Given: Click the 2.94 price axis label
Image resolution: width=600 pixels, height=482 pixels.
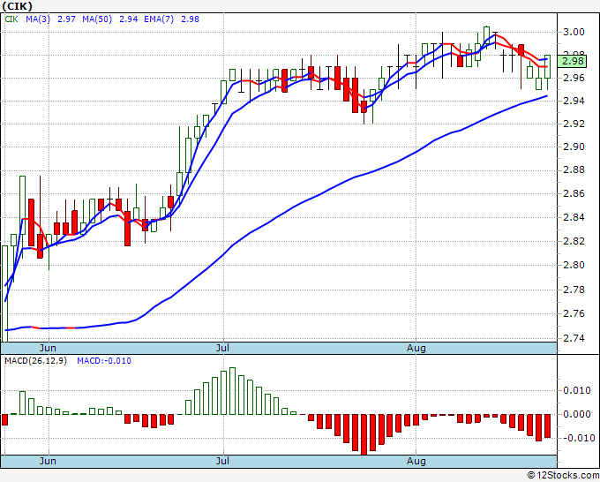Looking at the screenshot, I should [x=574, y=101].
